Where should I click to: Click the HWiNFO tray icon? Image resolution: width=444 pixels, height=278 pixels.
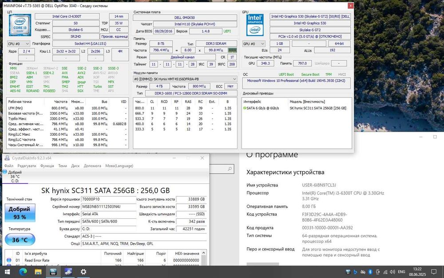[348, 272]
